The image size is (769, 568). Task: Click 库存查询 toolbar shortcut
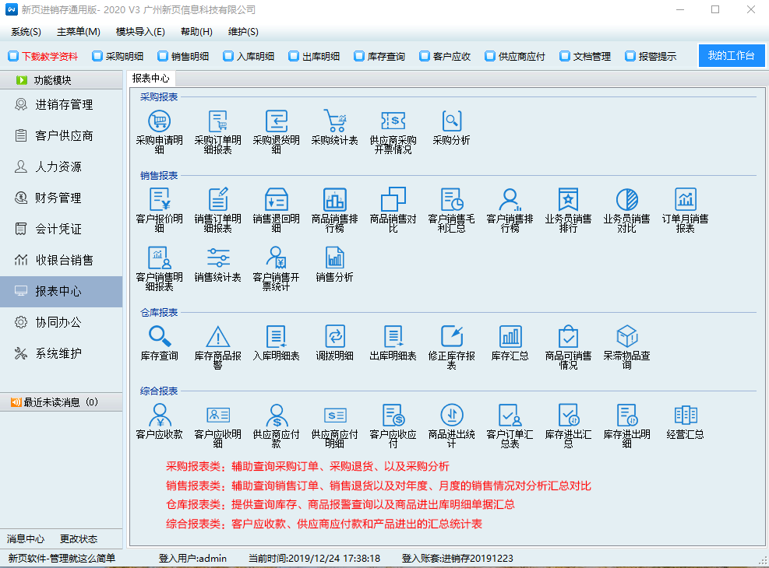click(379, 56)
